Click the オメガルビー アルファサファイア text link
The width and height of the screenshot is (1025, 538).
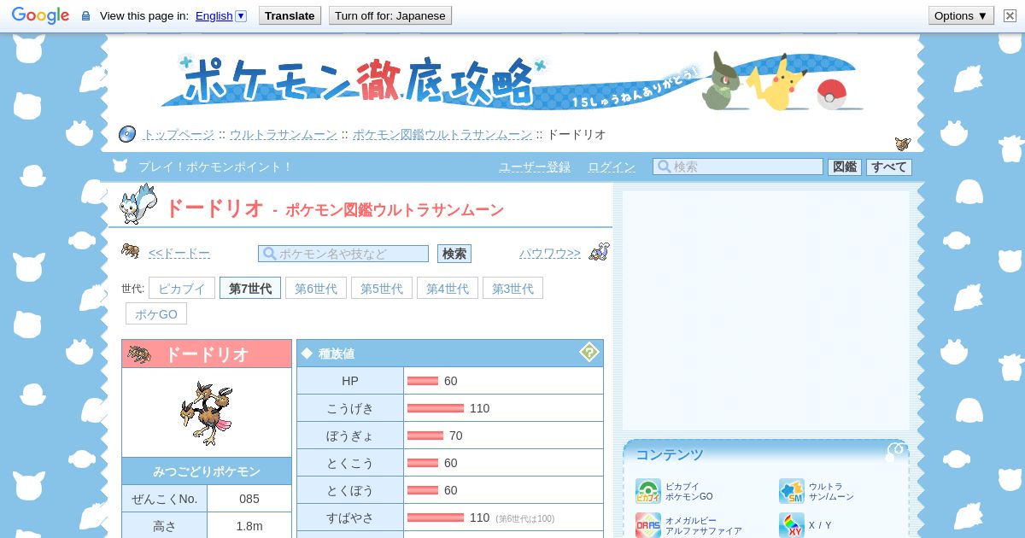tap(704, 525)
